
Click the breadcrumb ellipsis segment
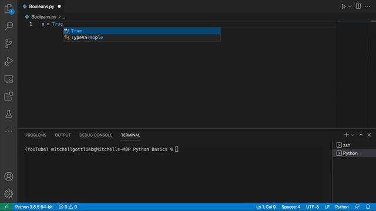click(63, 17)
